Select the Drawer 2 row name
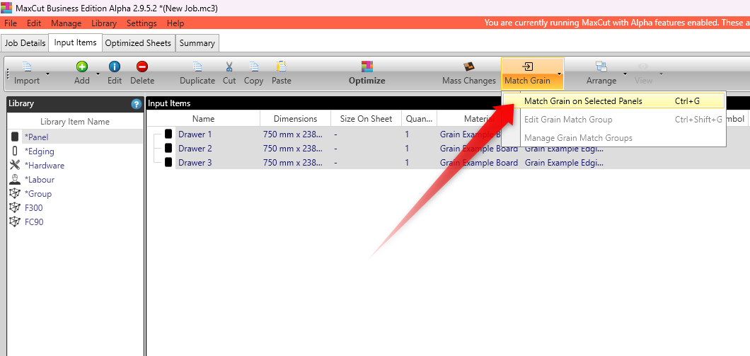Screen dimensions: 750x356 click(195, 149)
